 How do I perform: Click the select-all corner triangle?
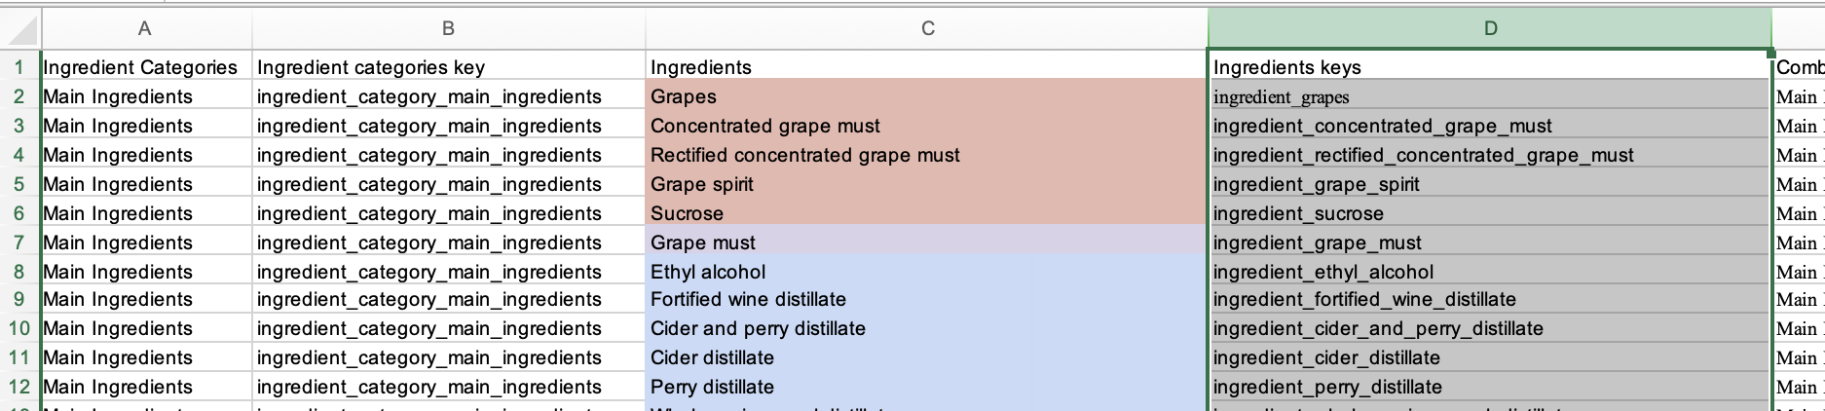coord(19,28)
